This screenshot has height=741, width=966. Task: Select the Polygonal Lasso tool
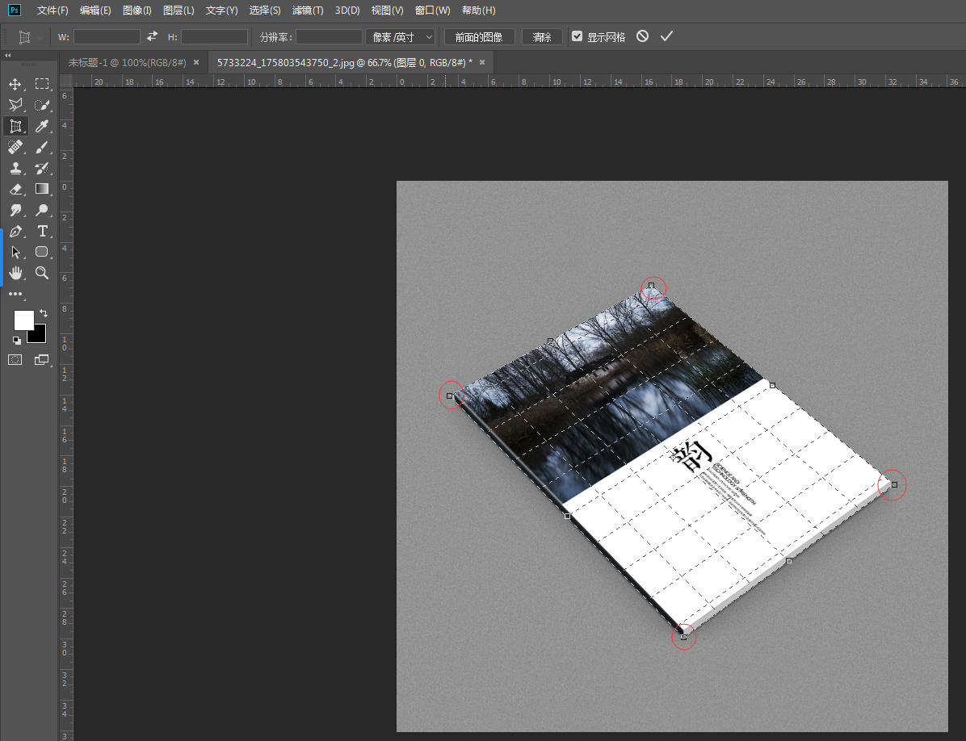click(15, 105)
